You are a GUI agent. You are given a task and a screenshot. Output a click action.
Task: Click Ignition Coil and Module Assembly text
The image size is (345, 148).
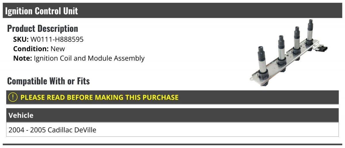pyautogui.click(x=89, y=58)
